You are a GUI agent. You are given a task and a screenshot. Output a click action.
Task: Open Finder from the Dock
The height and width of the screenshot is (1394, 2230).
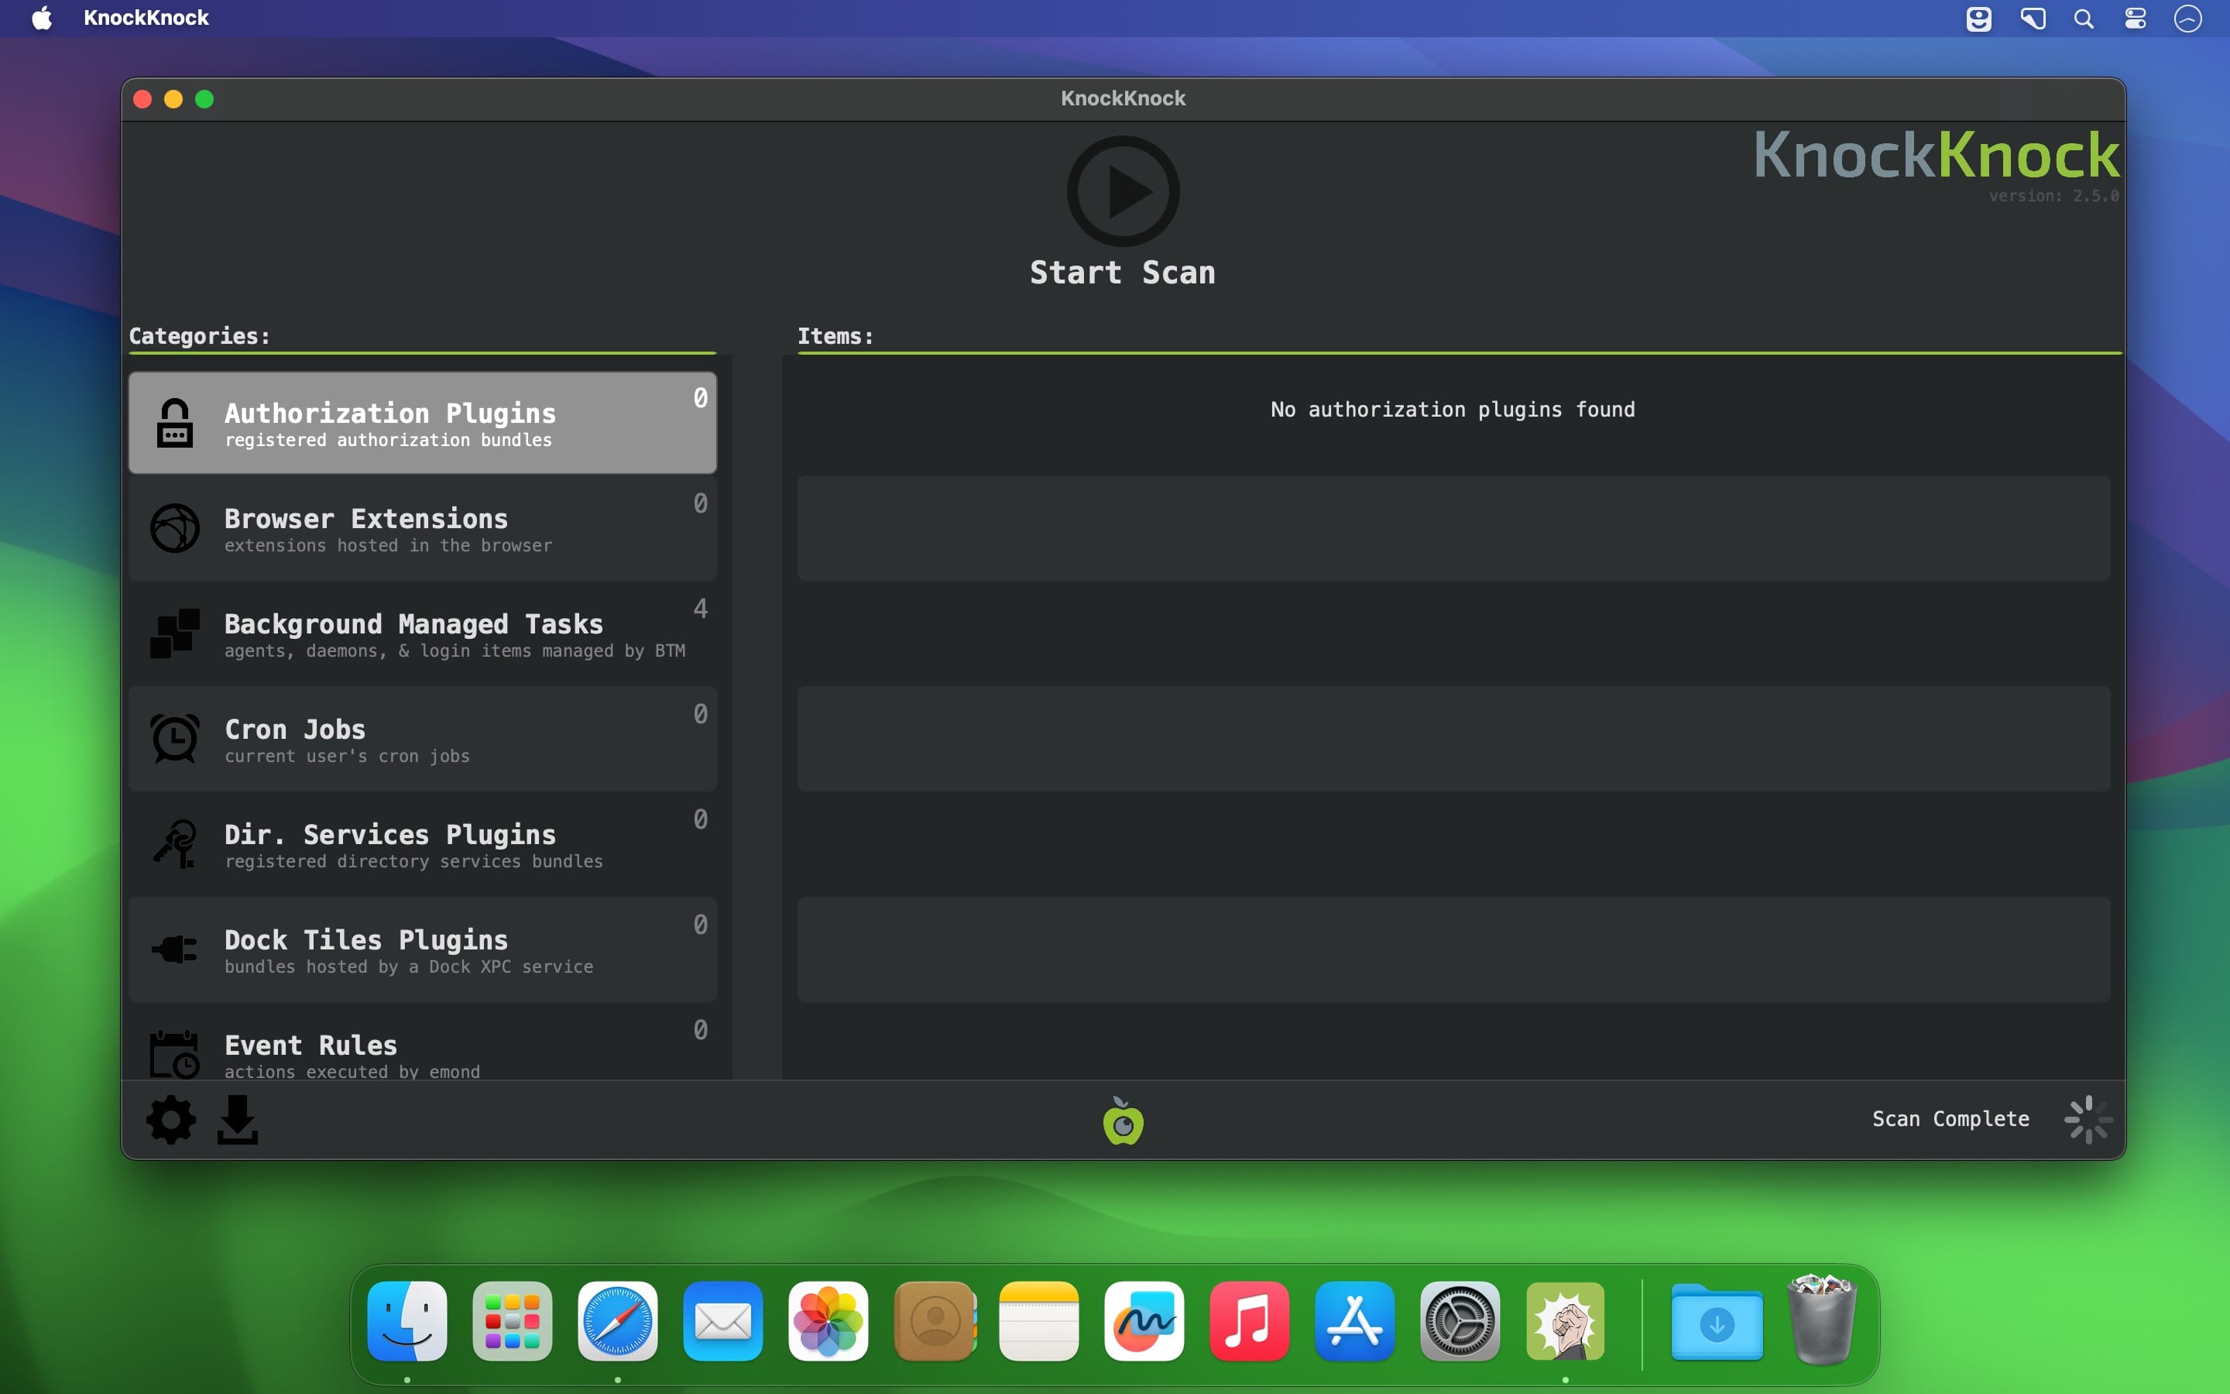(x=407, y=1321)
